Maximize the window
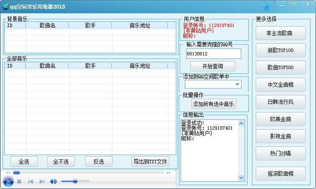Viewport: 316px width, 189px height. [293, 4]
